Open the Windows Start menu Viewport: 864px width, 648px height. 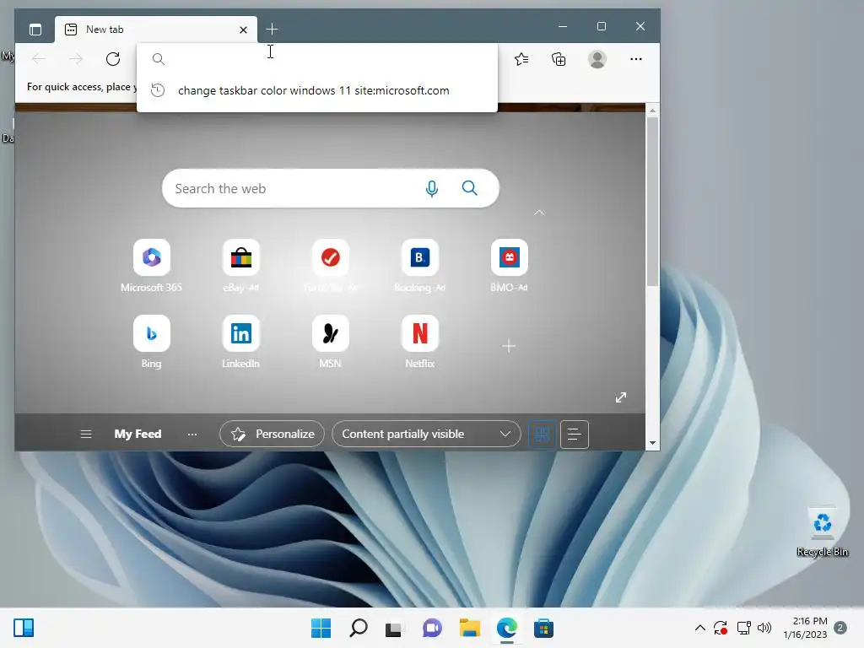(321, 628)
